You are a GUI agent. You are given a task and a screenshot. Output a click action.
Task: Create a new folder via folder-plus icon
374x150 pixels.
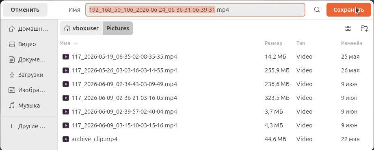click(x=364, y=28)
